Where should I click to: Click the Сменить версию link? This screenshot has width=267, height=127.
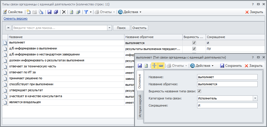pyautogui.click(x=15, y=18)
